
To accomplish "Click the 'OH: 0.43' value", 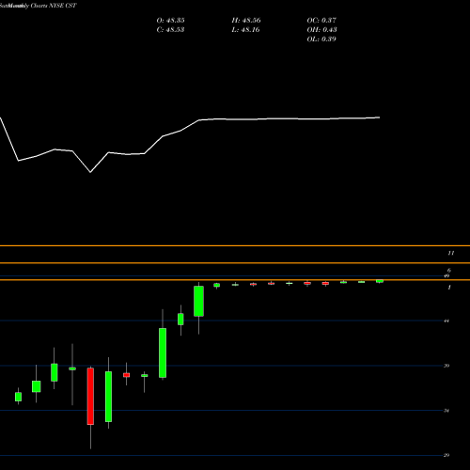I will 321,30.
